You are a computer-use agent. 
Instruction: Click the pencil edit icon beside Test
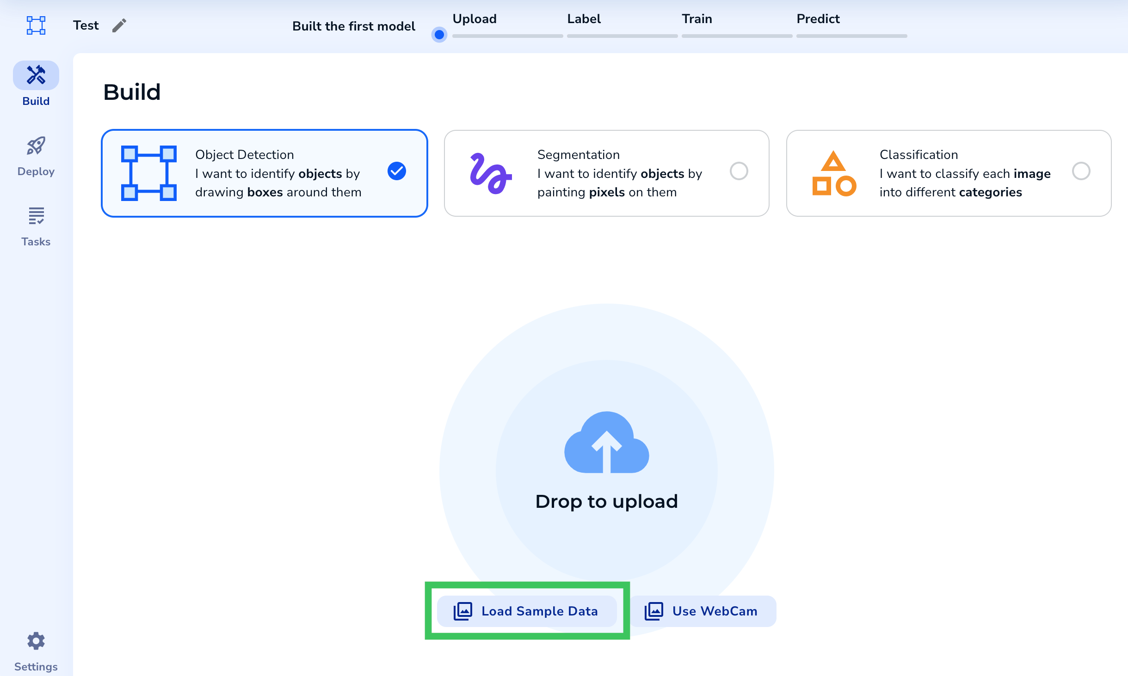pyautogui.click(x=119, y=25)
